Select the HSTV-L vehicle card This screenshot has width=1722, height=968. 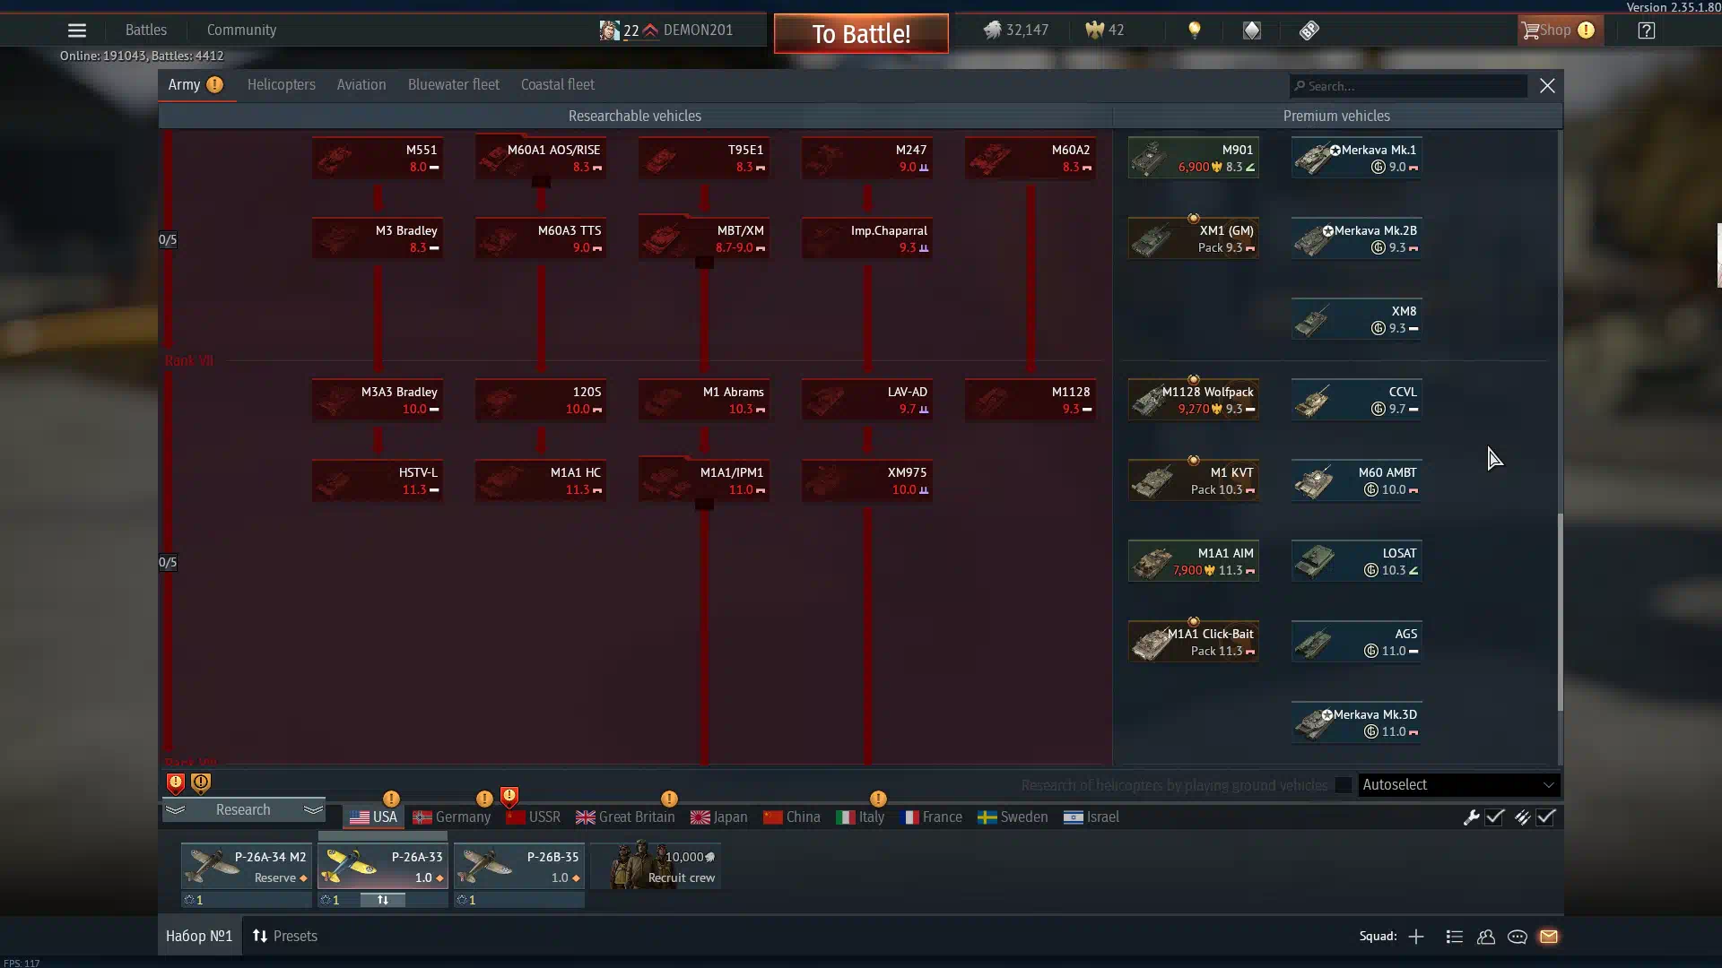(378, 480)
